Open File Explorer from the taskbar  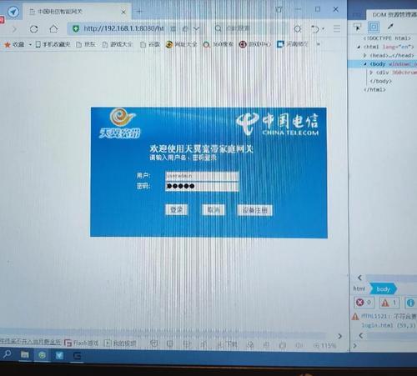pyautogui.click(x=25, y=355)
